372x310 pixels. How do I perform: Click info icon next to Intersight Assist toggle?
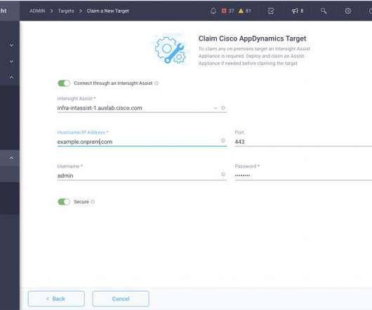(x=157, y=83)
